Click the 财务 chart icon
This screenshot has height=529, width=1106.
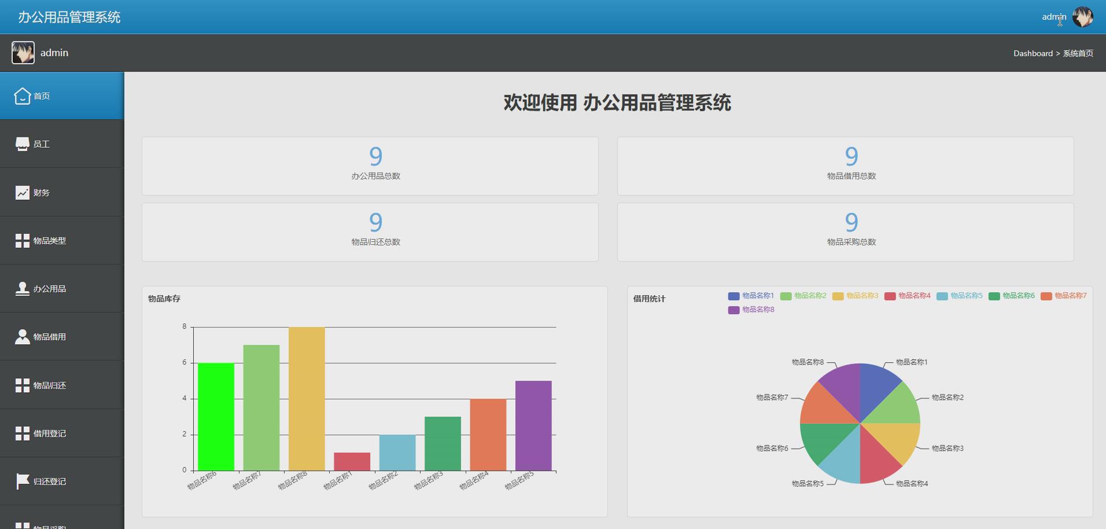pos(22,192)
